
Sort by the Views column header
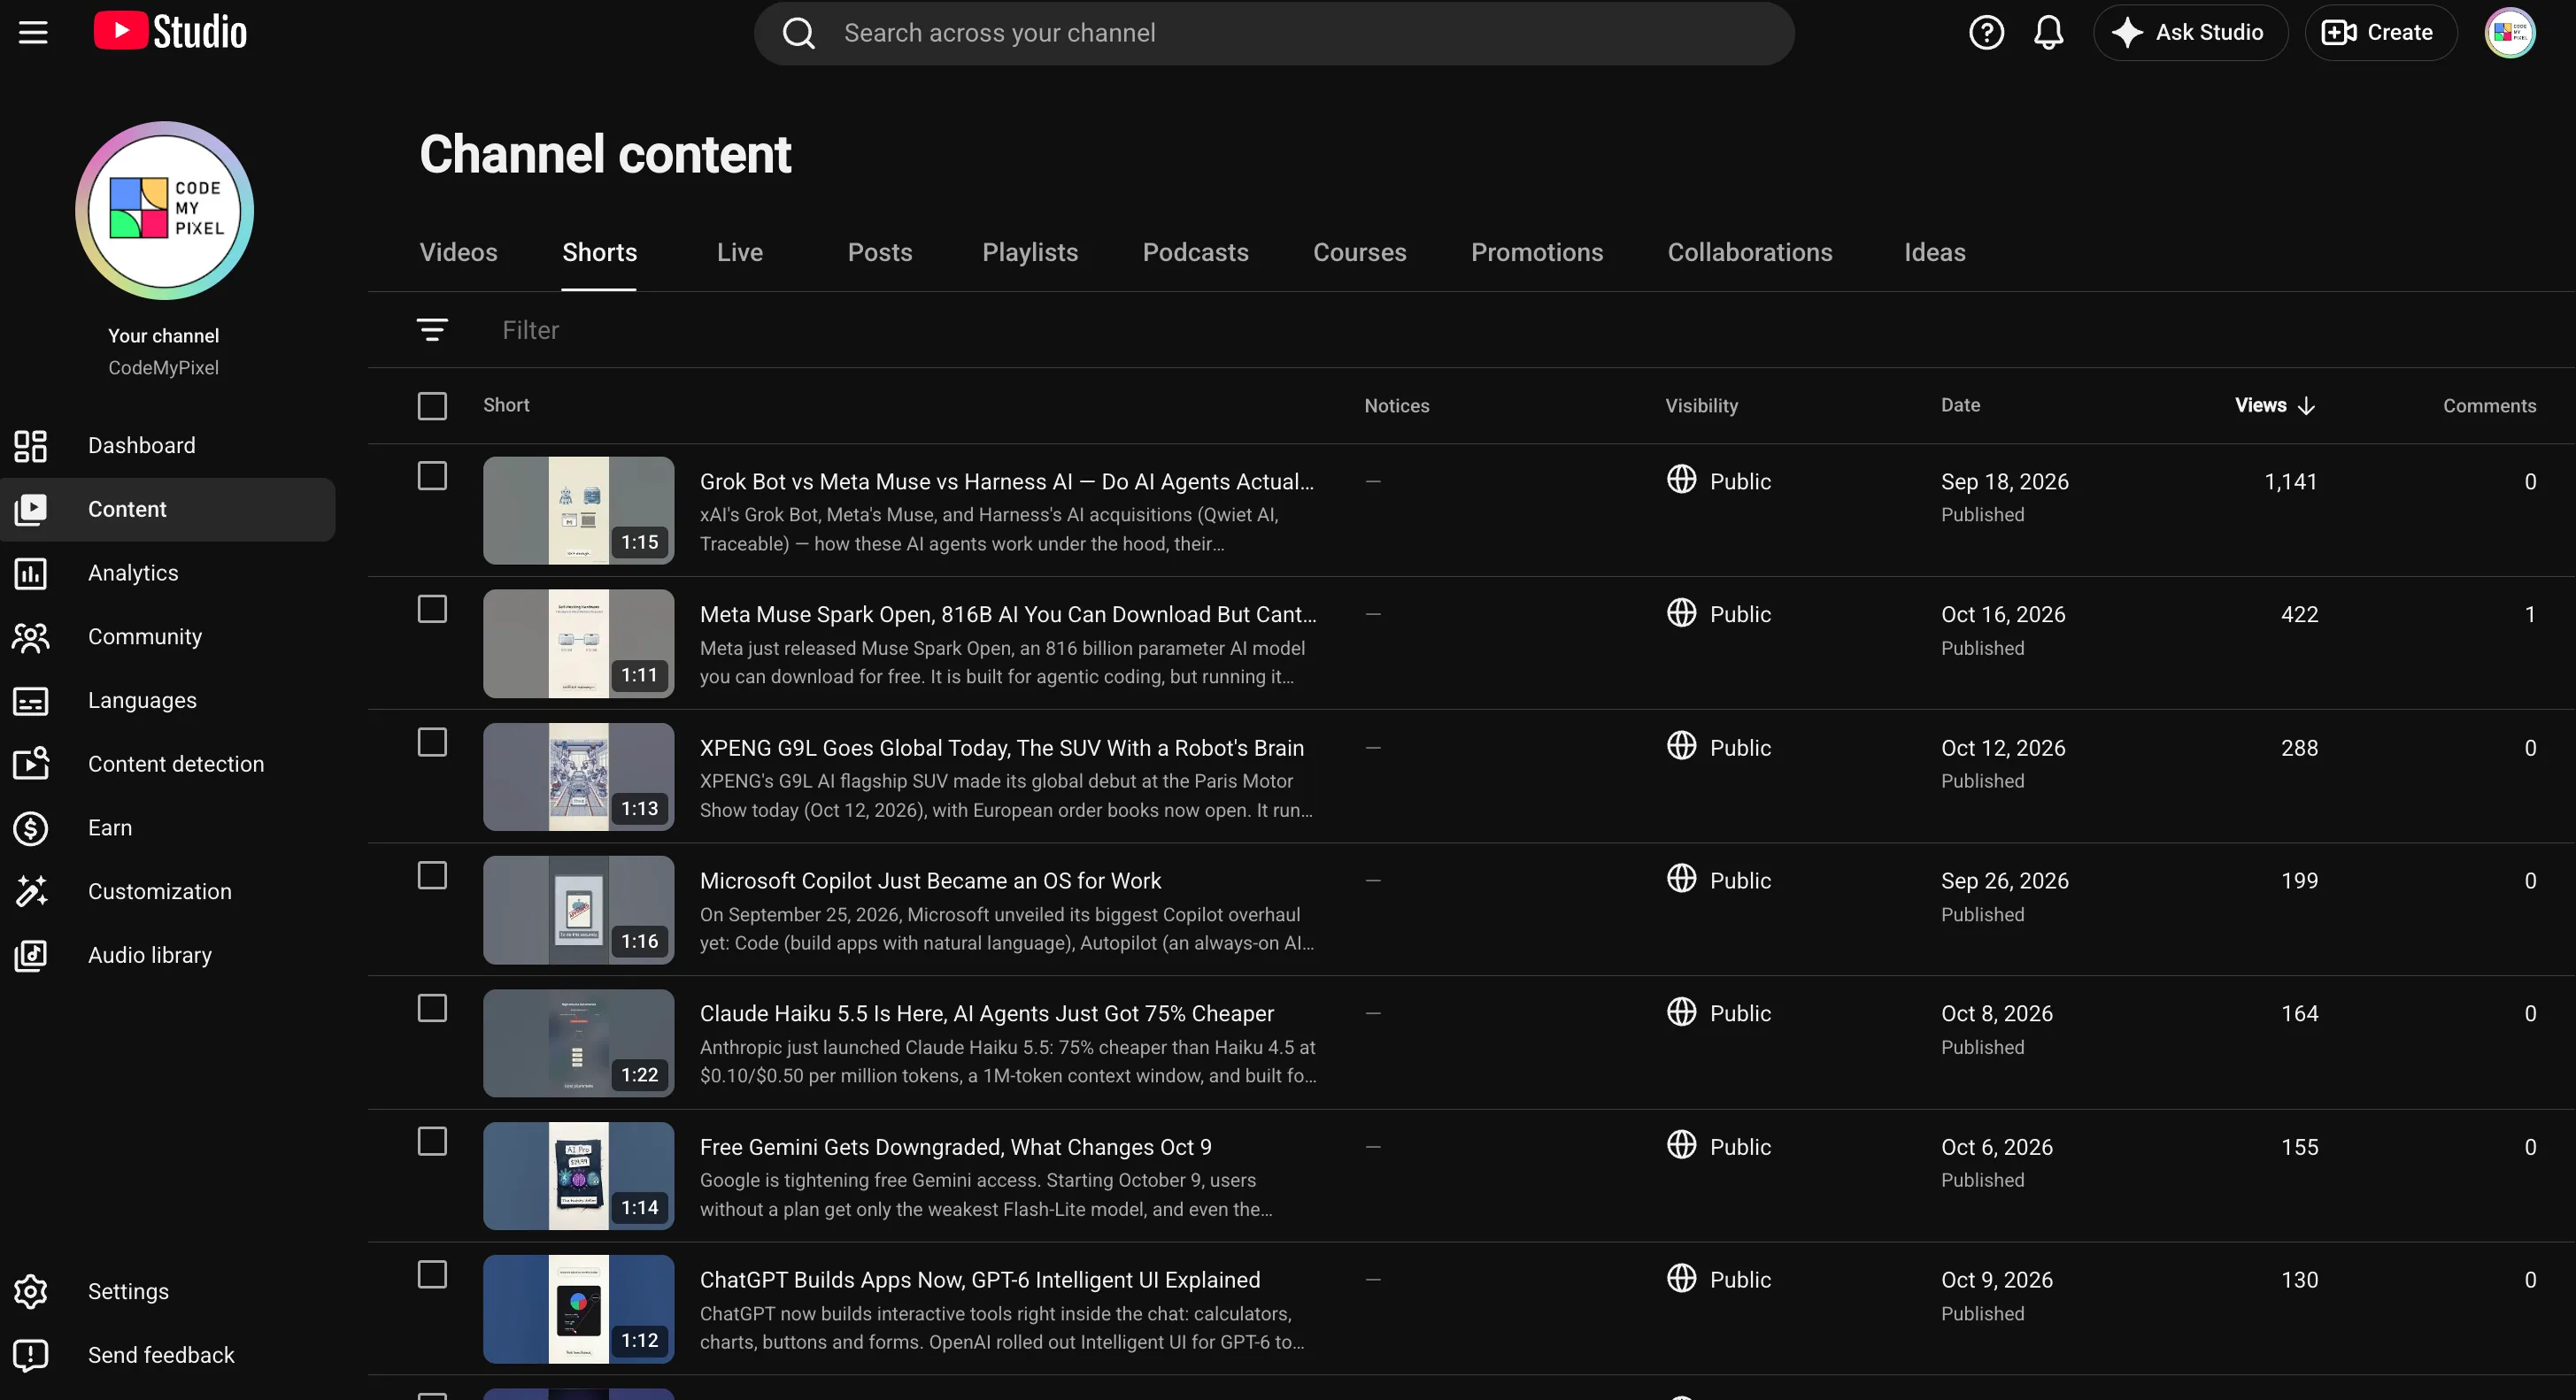[x=2274, y=405]
